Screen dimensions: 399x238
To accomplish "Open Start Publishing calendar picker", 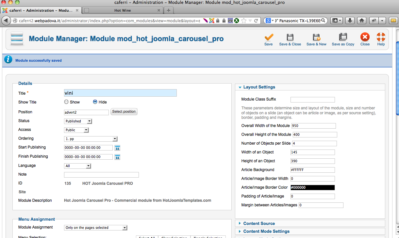I will pos(117,148).
